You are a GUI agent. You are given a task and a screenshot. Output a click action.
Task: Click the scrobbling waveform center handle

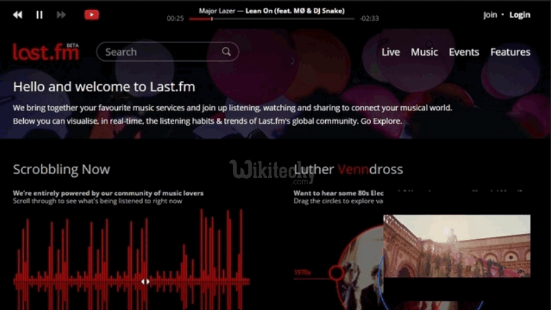(x=145, y=282)
